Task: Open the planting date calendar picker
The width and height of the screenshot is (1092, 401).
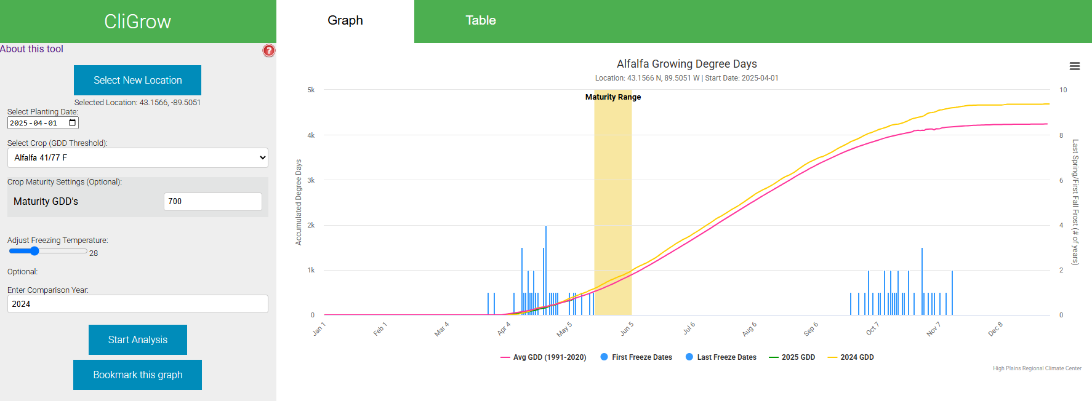Action: point(73,123)
